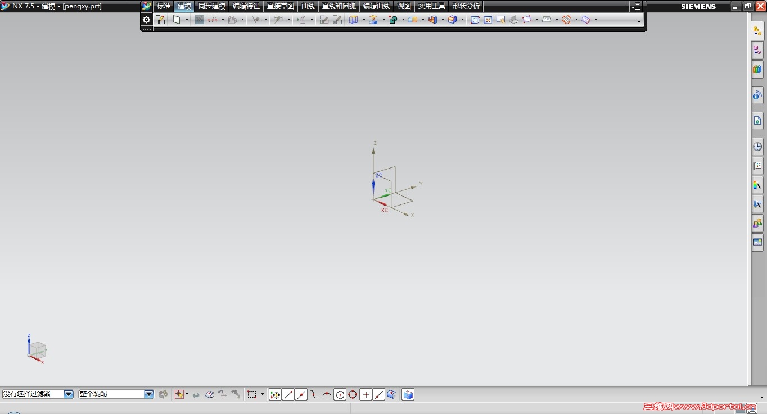
Task: Toggle End Point snap on selection bar
Action: click(288, 394)
